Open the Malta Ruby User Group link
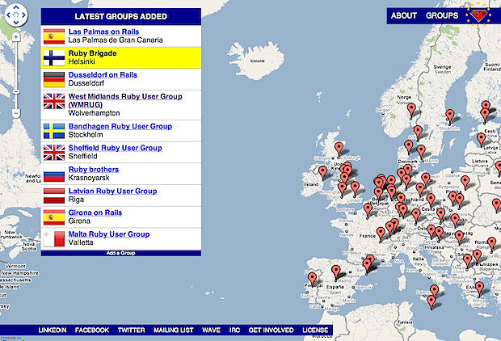 pyautogui.click(x=109, y=234)
